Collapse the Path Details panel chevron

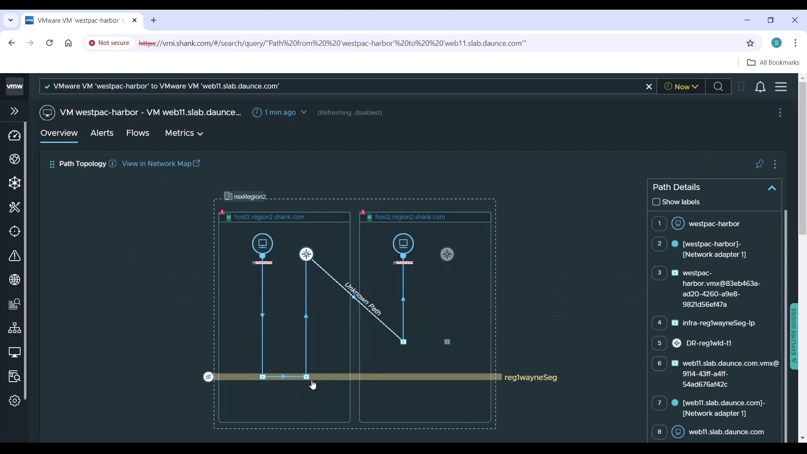tap(772, 188)
